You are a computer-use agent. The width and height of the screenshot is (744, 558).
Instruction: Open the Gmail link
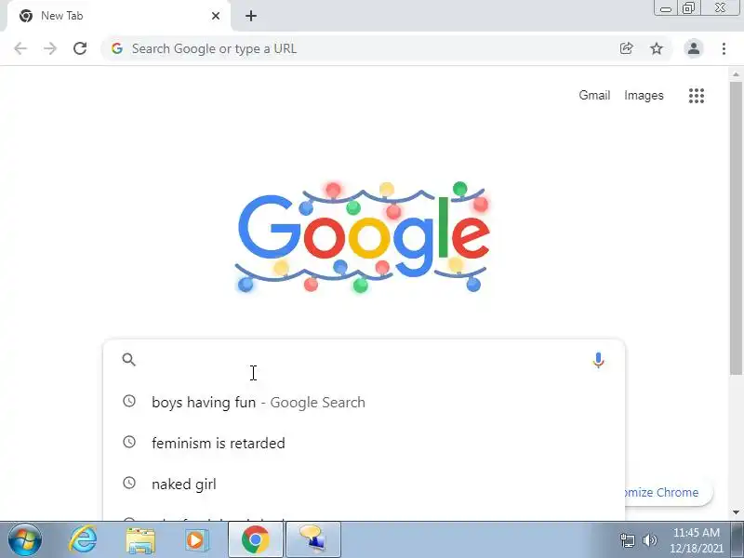[594, 96]
